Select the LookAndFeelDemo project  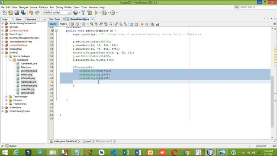[18, 45]
